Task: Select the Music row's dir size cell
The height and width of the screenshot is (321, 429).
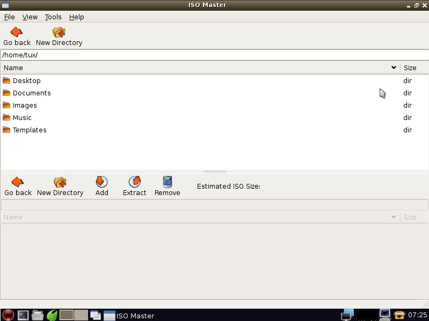Action: [408, 117]
